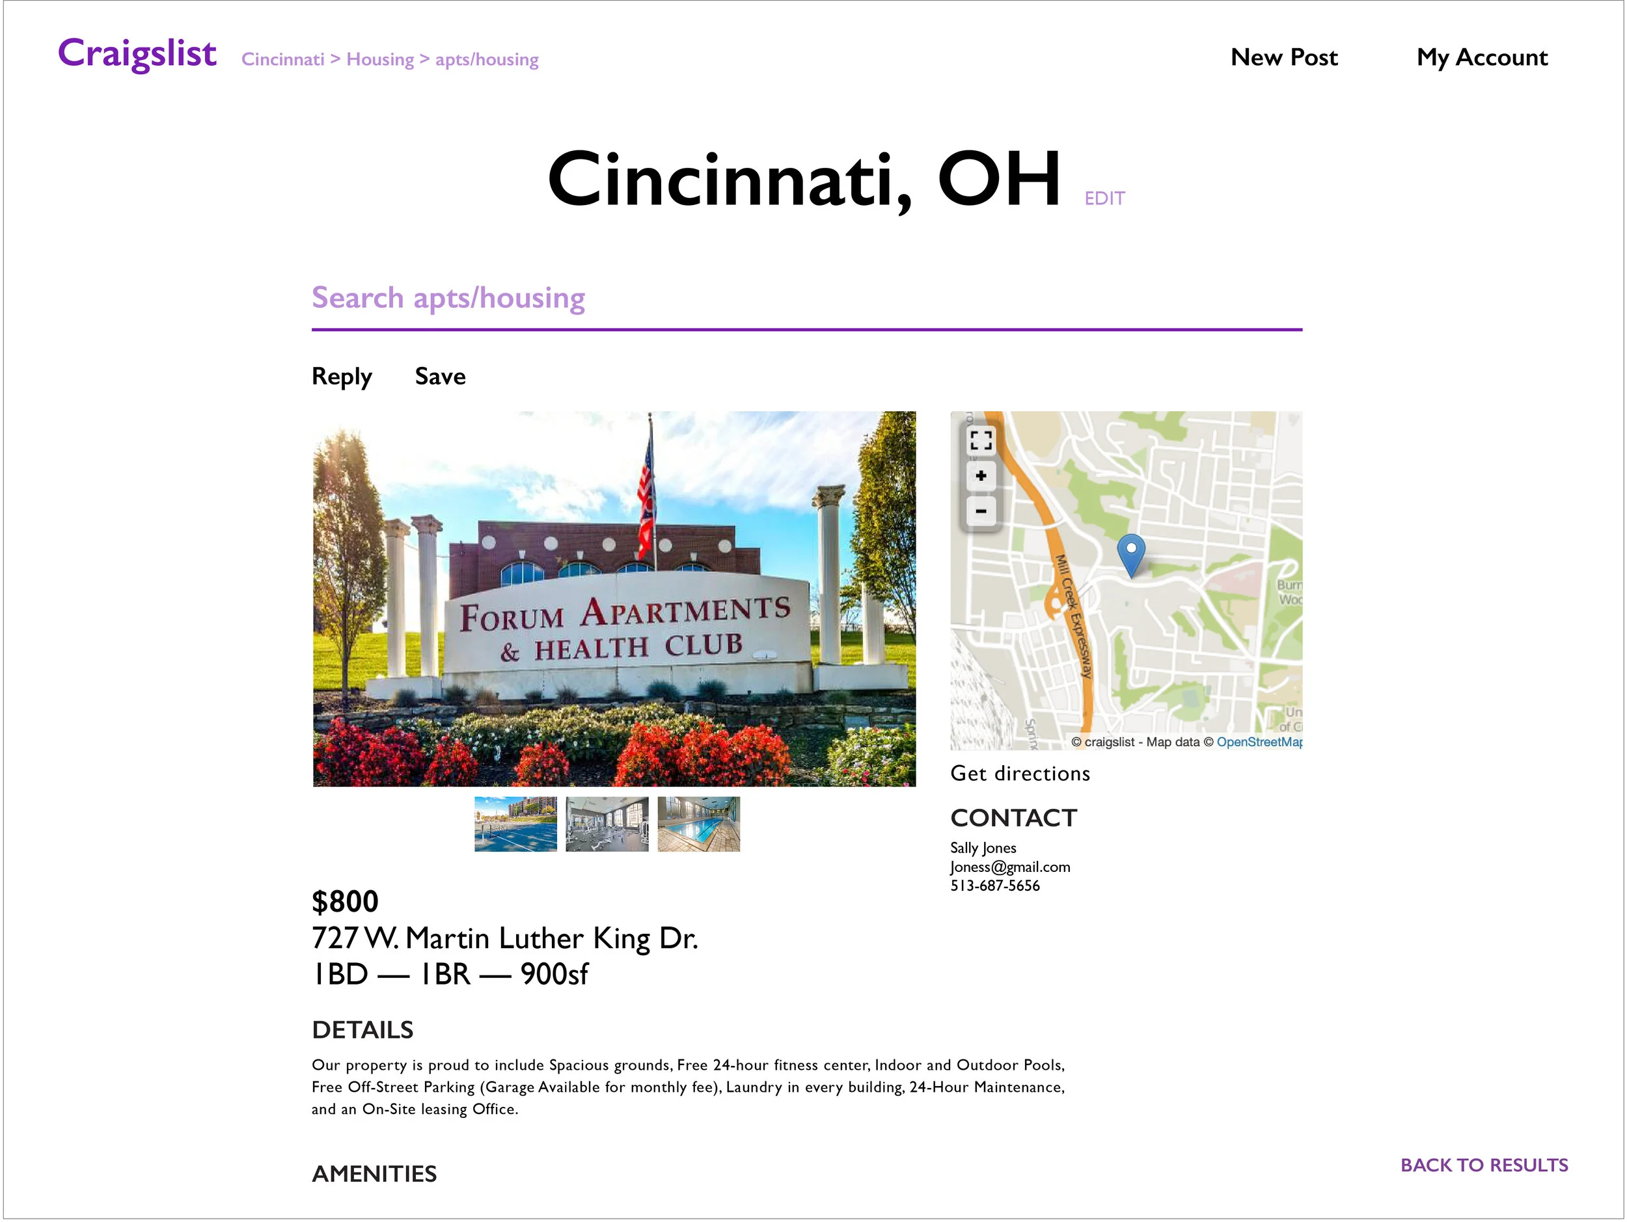Open Housing breadcrumb link
This screenshot has height=1222, width=1627.
click(x=379, y=60)
